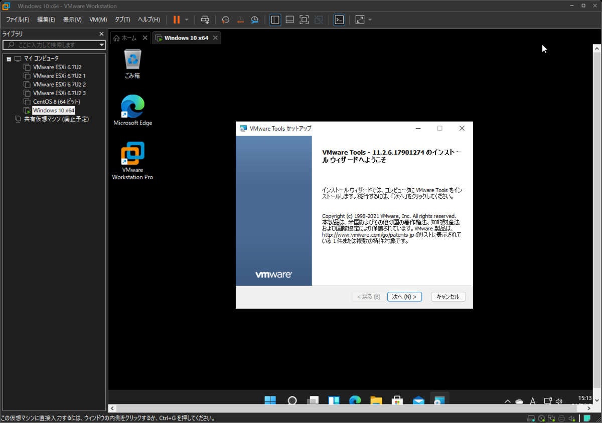Viewport: 602px width, 423px height.
Task: Click the VMware Workstation Pro desktop shortcut
Action: click(x=132, y=161)
